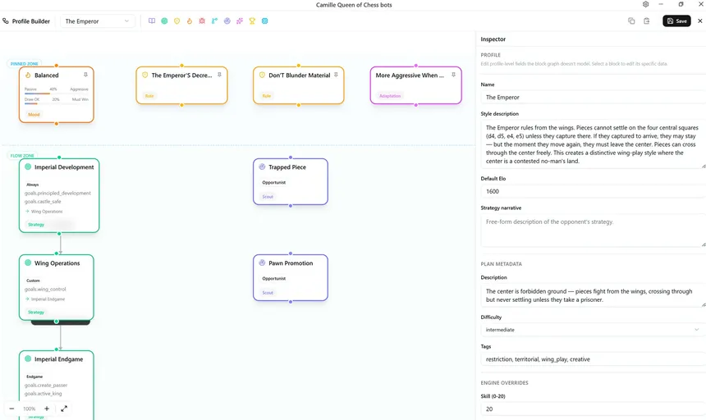706x420 pixels.
Task: Unpin the More Aggressive When block
Action: point(453,75)
